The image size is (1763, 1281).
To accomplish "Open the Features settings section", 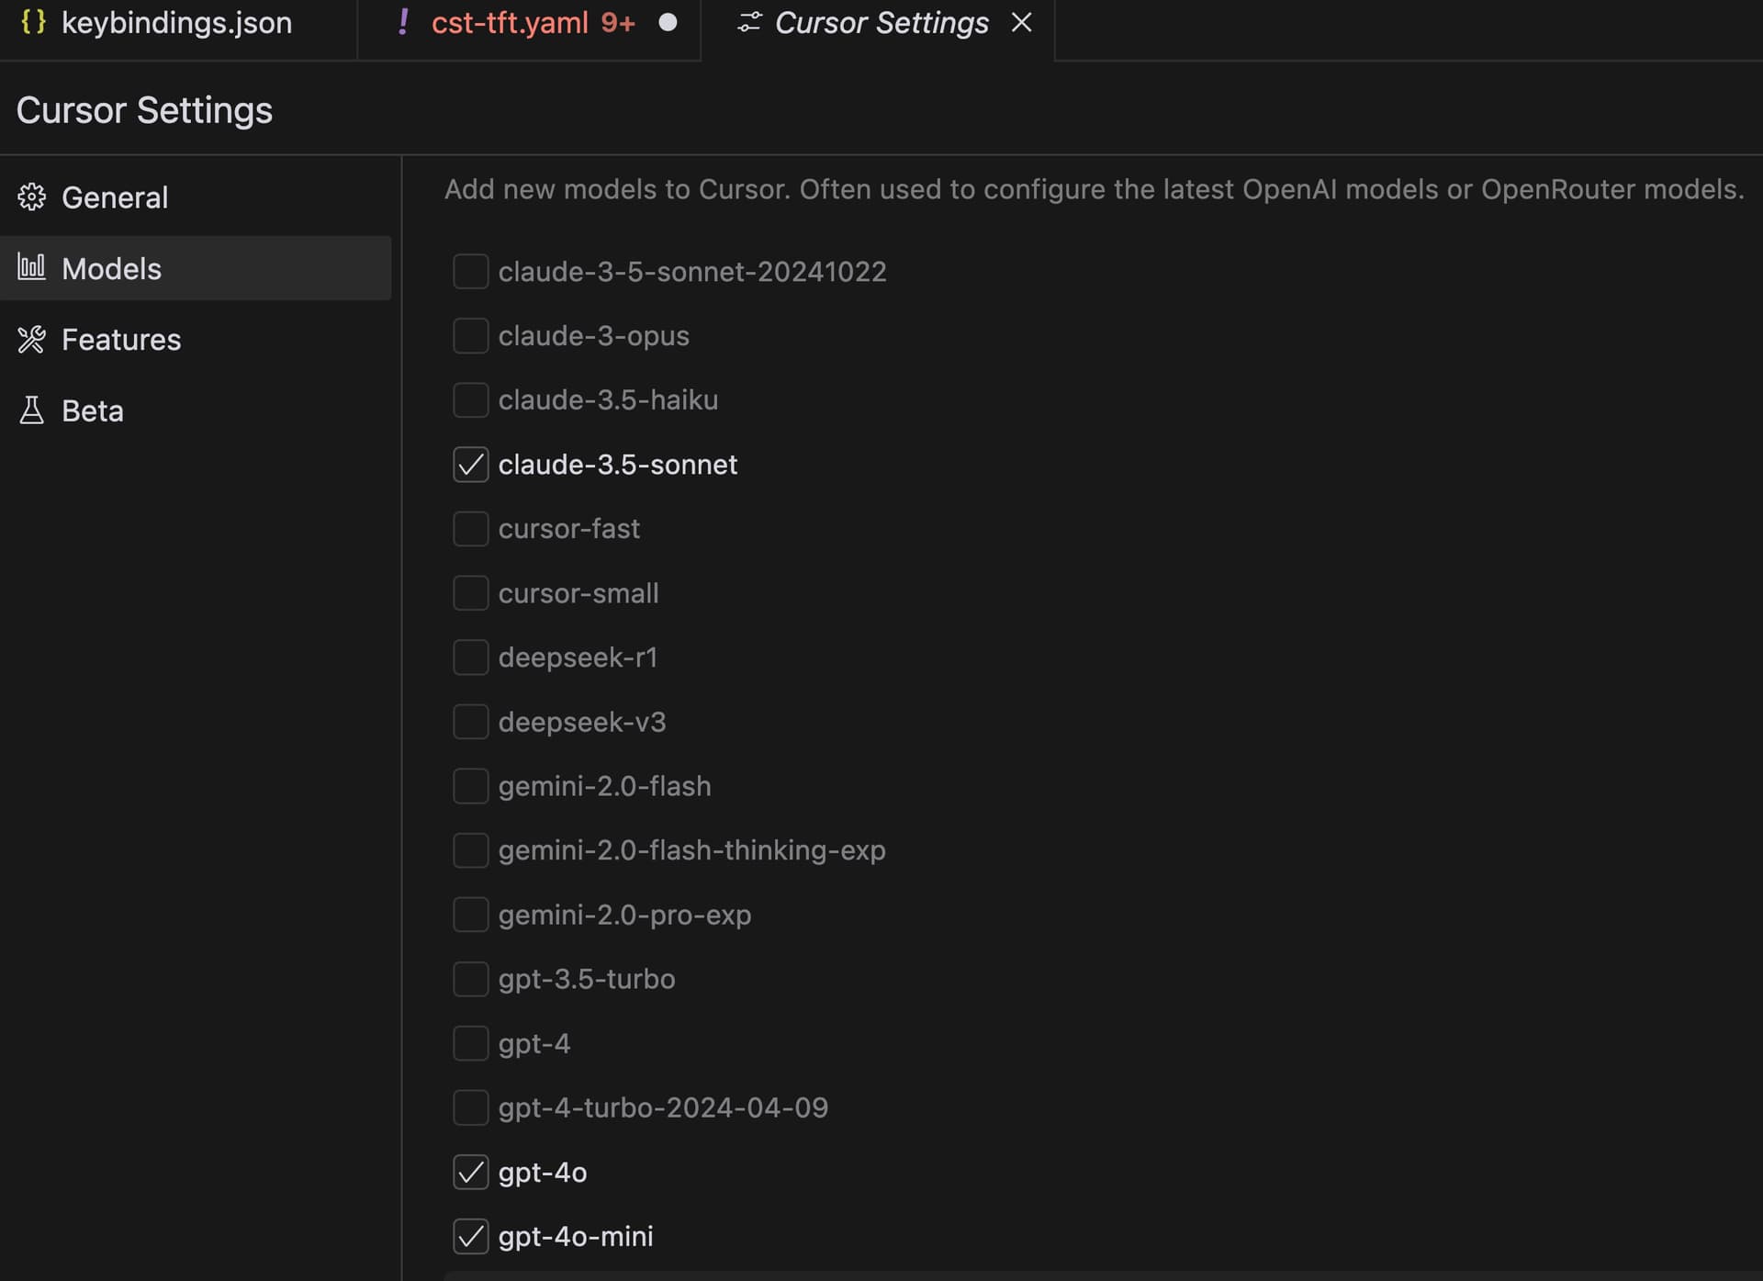I will click(x=121, y=339).
